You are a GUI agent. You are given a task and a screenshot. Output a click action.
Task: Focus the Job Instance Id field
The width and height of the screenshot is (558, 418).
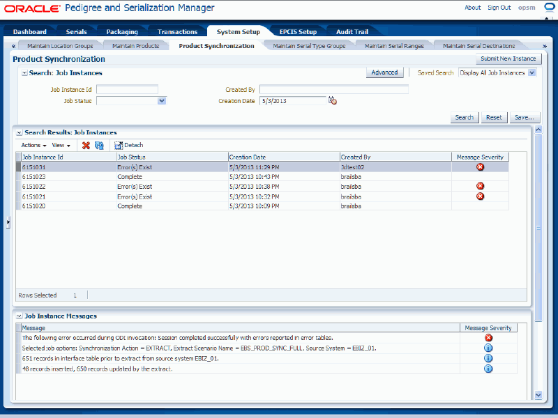point(127,89)
